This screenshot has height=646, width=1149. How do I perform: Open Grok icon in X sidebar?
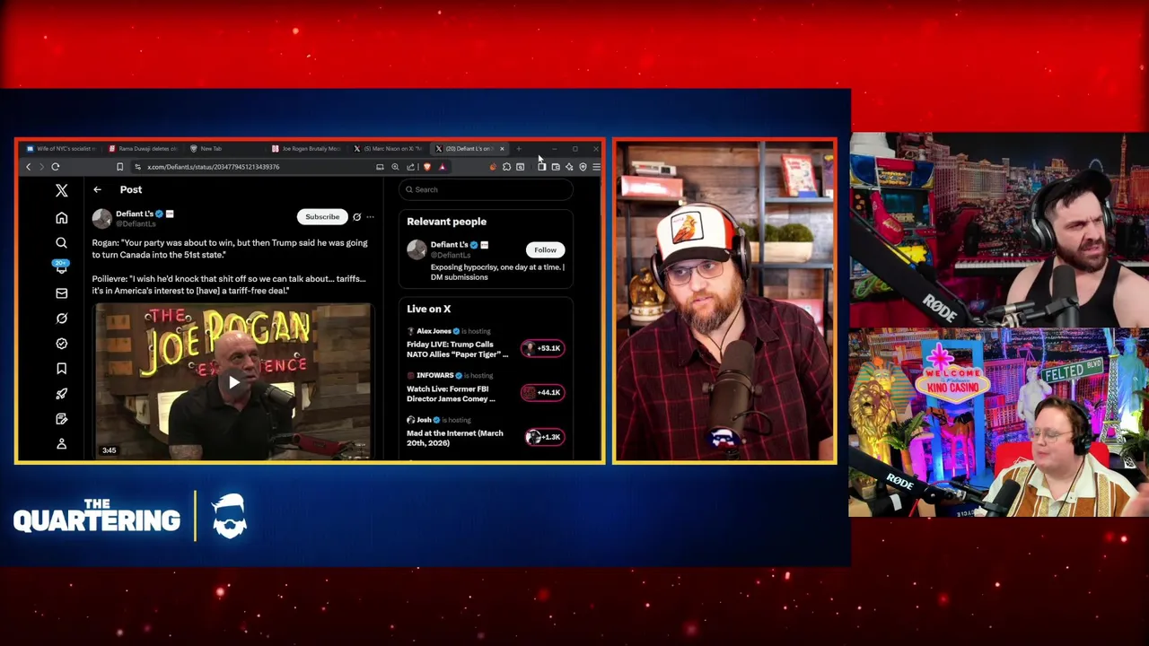click(61, 319)
